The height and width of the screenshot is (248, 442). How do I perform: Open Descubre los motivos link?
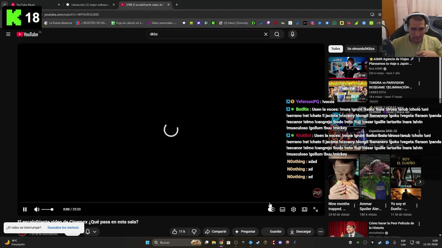click(63, 228)
